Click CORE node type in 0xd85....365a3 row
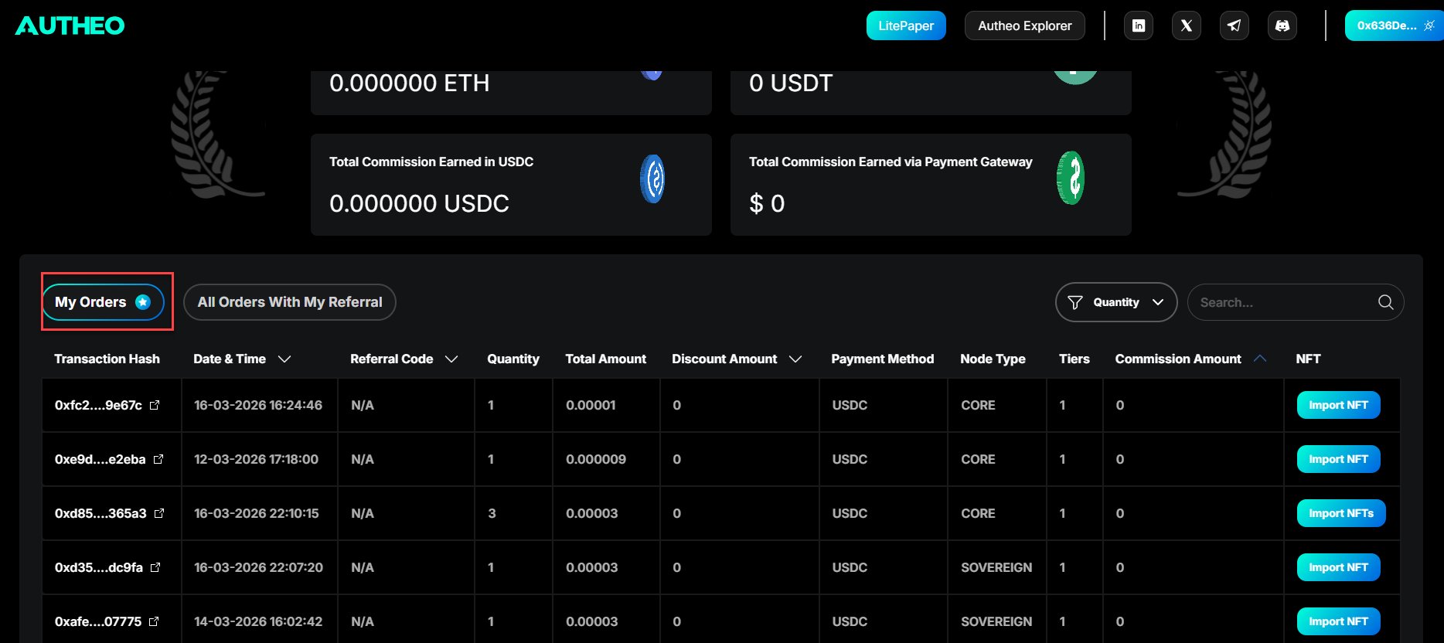Screen dimensions: 1444x643 pos(978,513)
